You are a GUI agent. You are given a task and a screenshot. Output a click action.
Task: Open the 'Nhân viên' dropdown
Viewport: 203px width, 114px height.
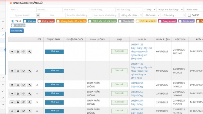[x=194, y=10]
